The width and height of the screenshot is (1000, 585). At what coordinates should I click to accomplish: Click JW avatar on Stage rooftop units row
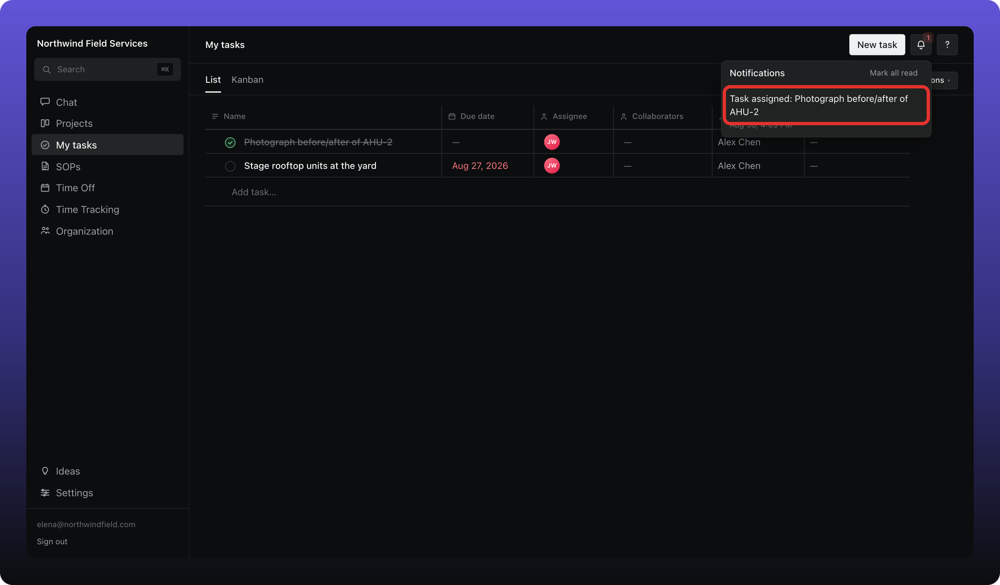click(551, 166)
